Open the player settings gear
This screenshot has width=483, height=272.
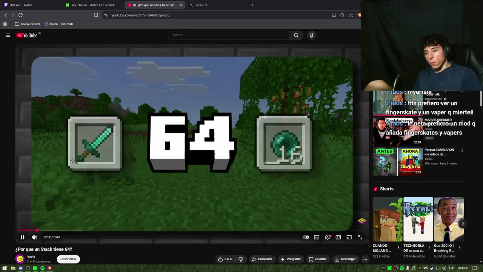click(x=328, y=237)
